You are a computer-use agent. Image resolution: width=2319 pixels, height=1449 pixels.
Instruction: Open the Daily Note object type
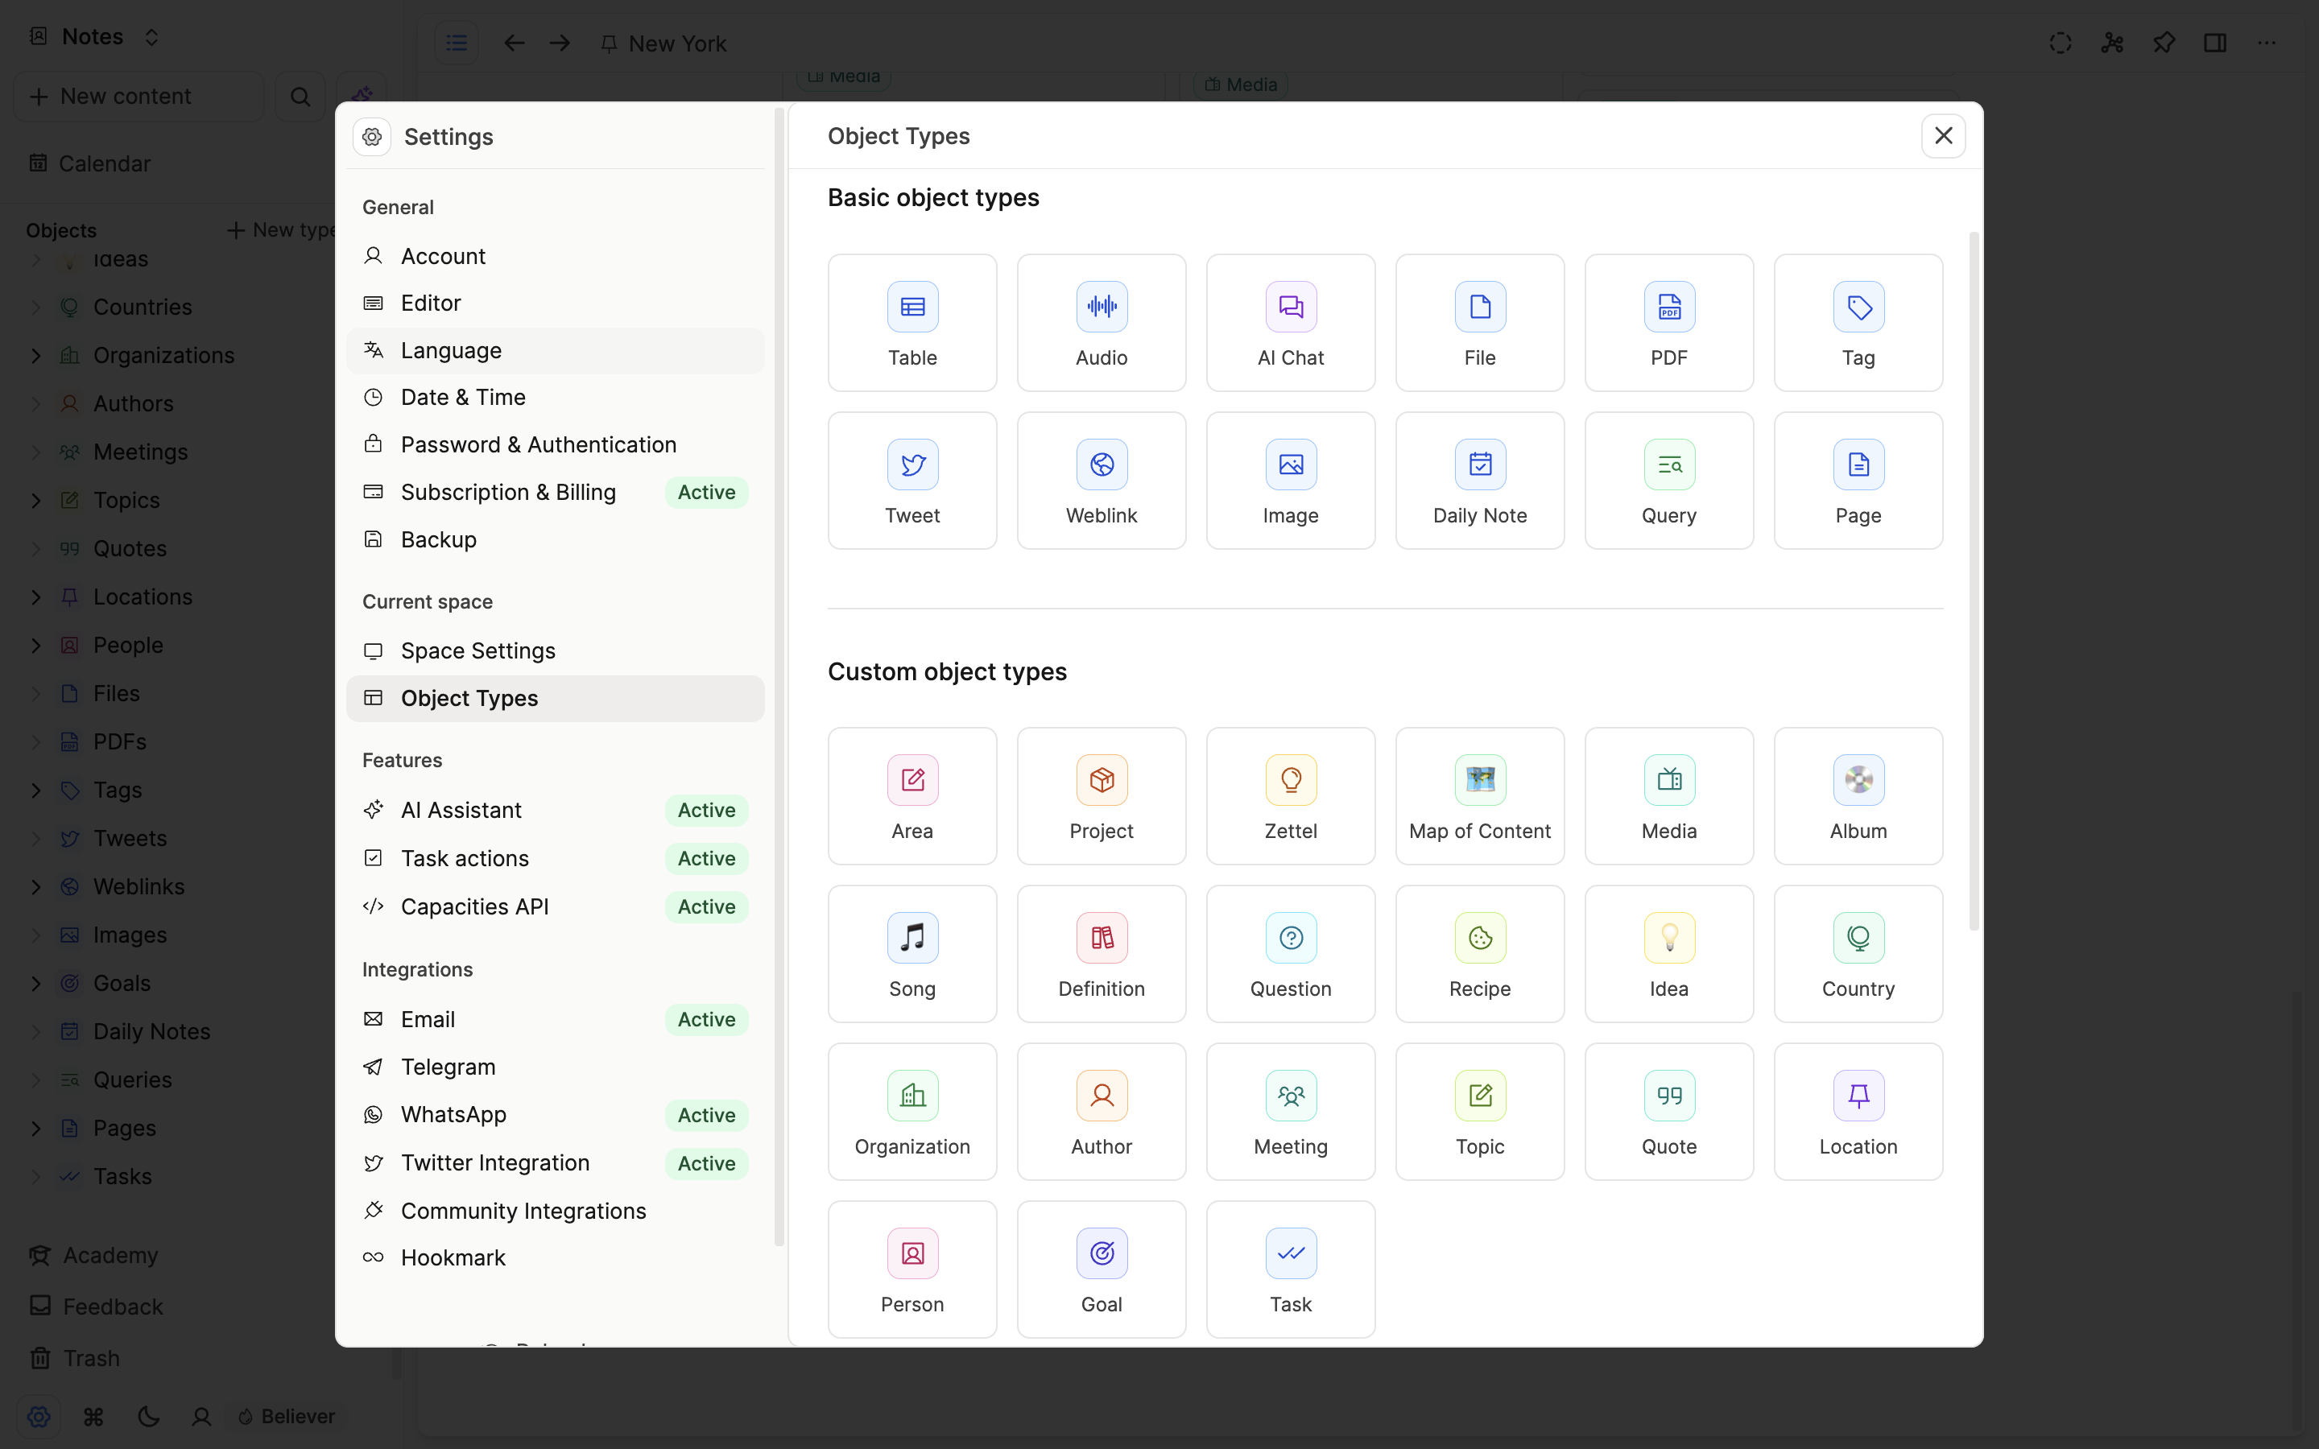click(x=1479, y=480)
